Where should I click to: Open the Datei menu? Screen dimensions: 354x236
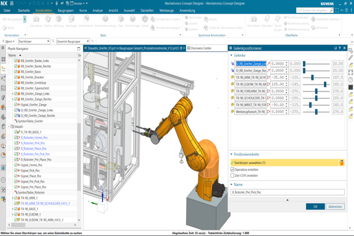[7, 10]
